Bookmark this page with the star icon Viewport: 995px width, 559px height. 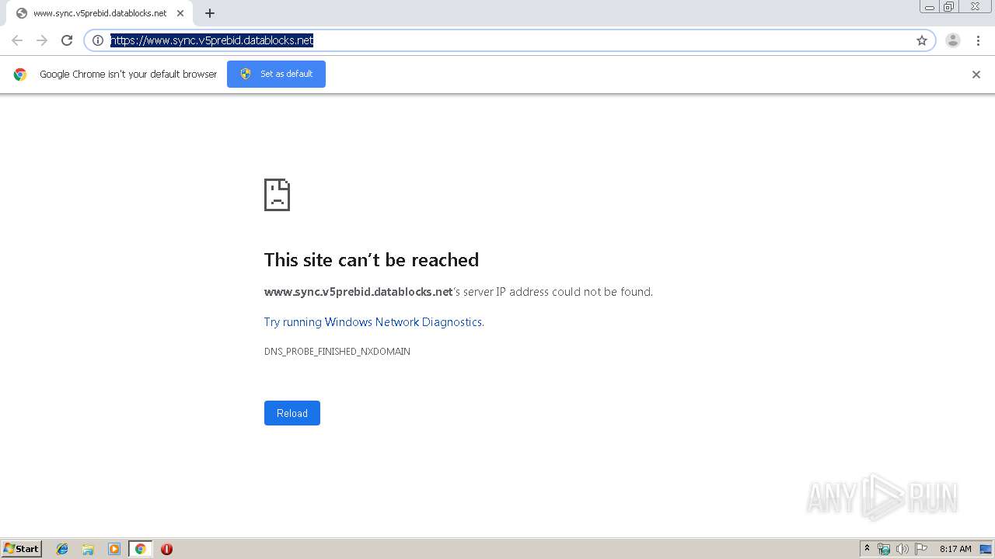point(922,40)
